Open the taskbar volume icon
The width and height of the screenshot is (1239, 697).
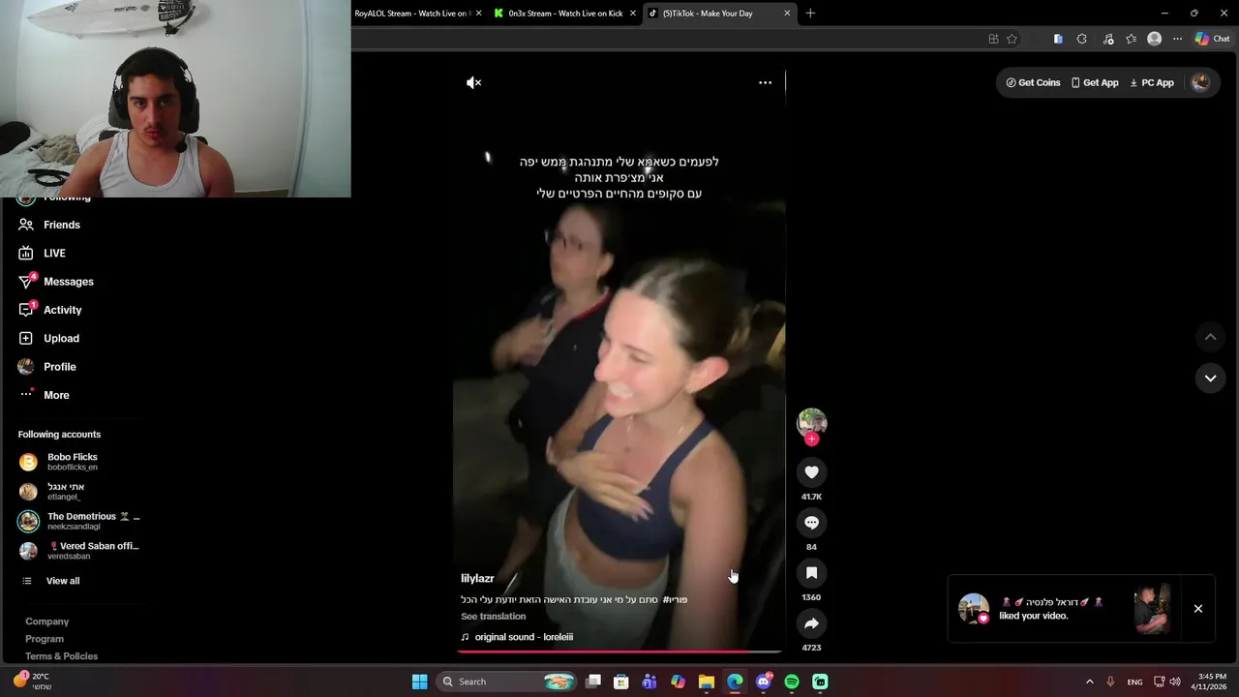pos(1174,682)
